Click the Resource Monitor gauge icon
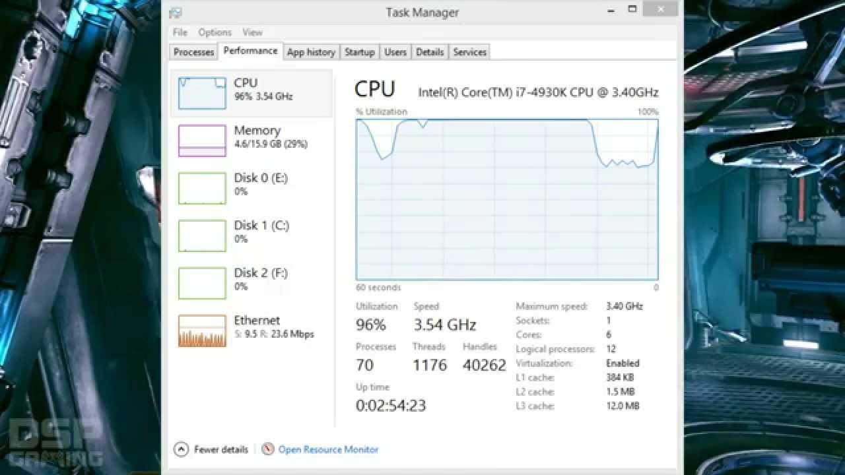845x475 pixels. [267, 449]
